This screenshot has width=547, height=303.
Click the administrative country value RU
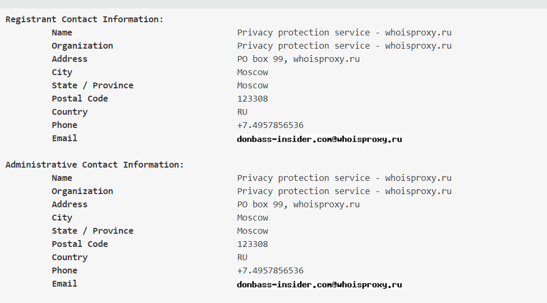click(243, 258)
